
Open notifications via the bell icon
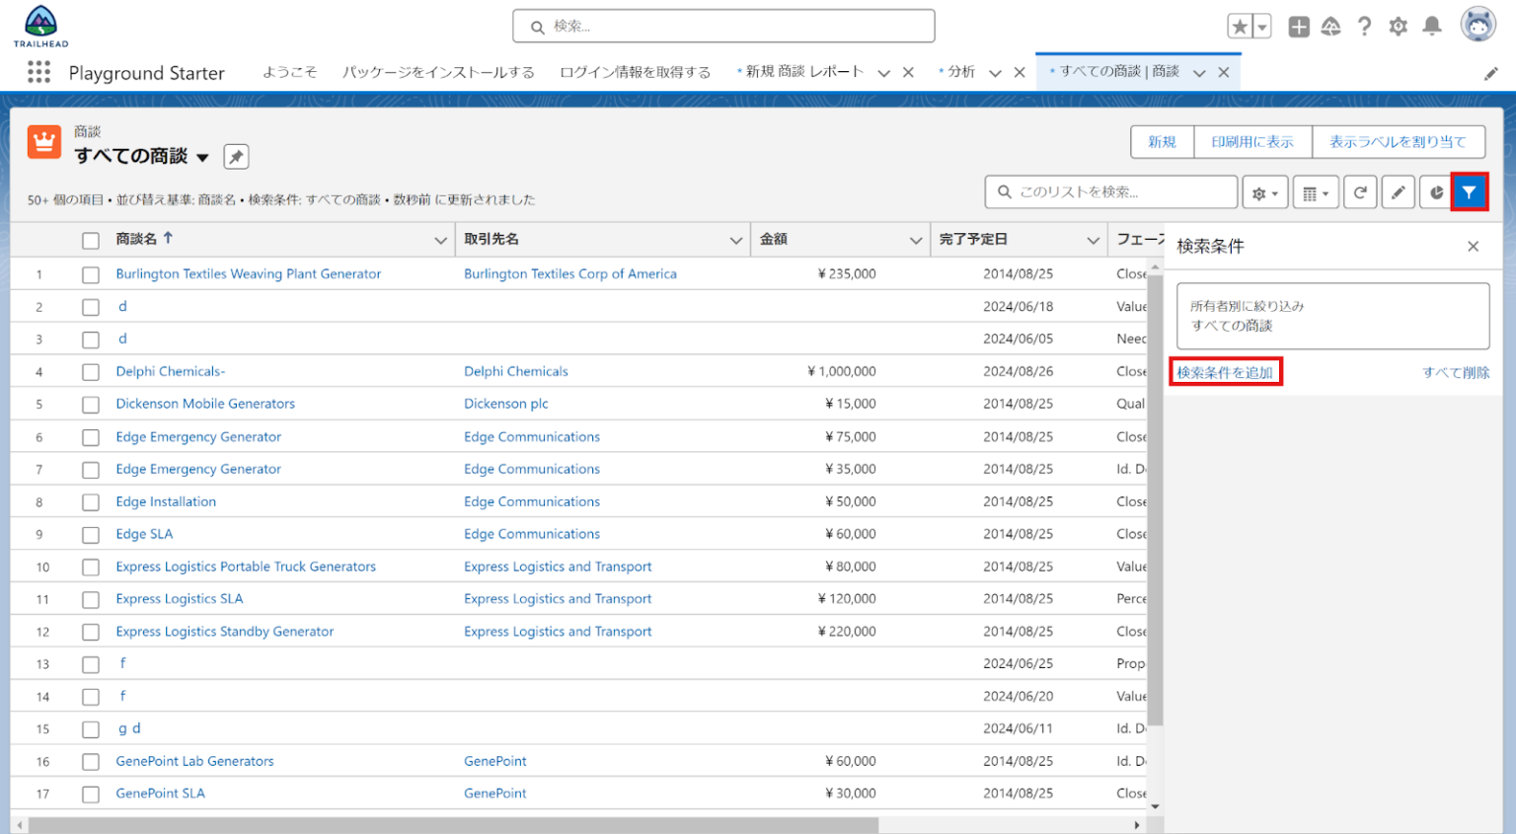pyautogui.click(x=1431, y=28)
